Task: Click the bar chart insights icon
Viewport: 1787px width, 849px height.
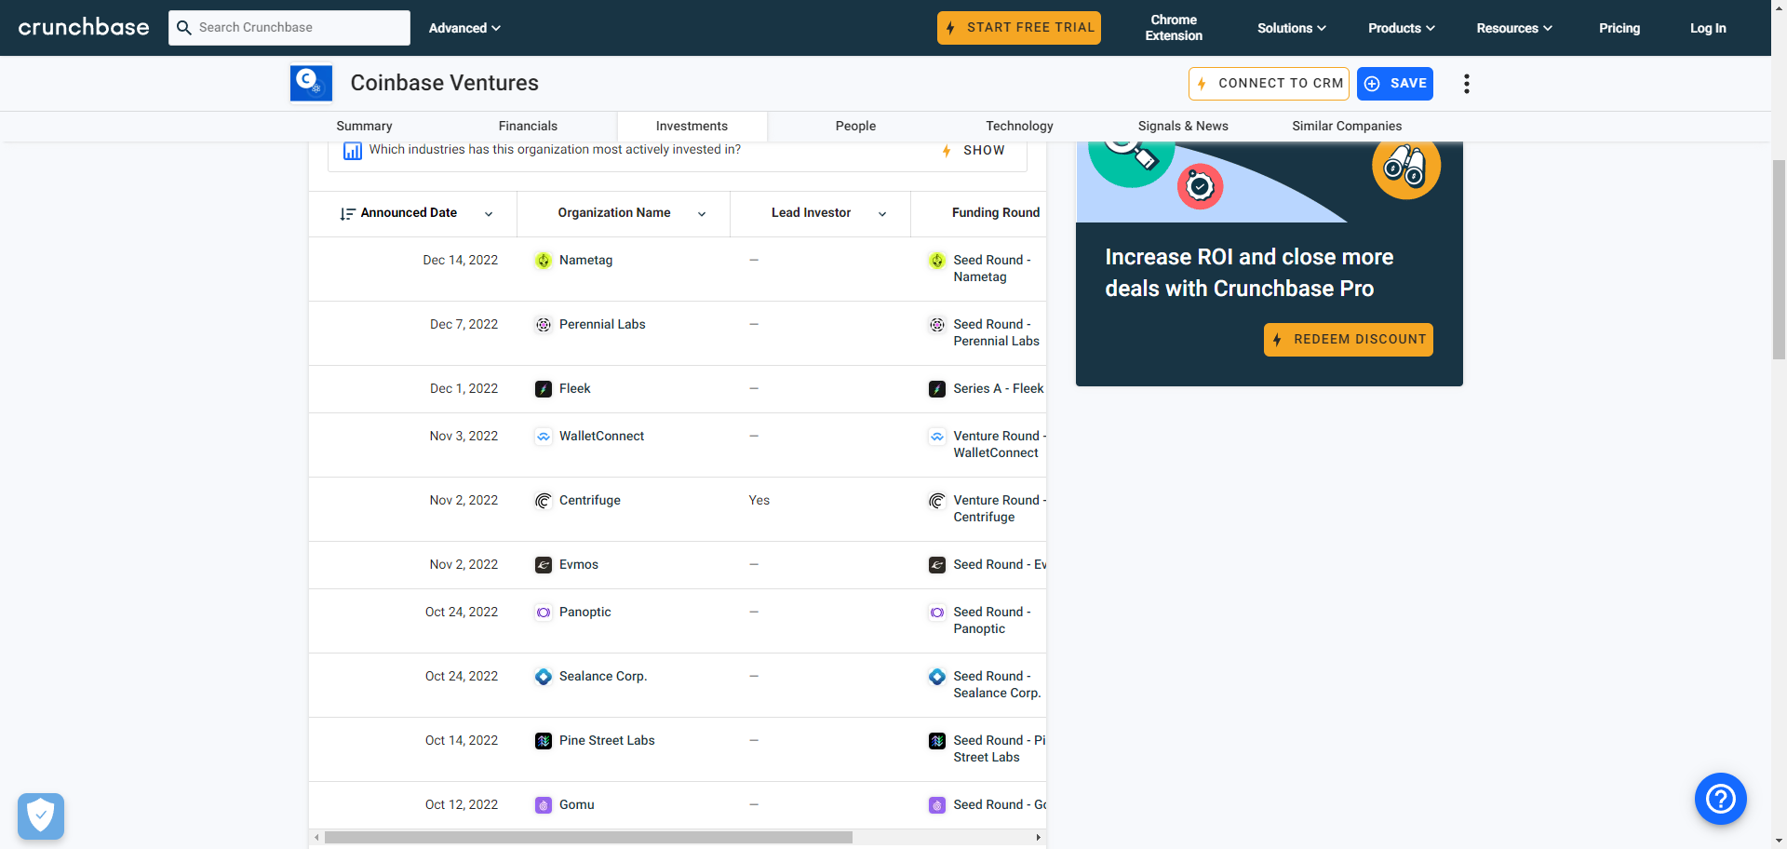Action: tap(353, 151)
